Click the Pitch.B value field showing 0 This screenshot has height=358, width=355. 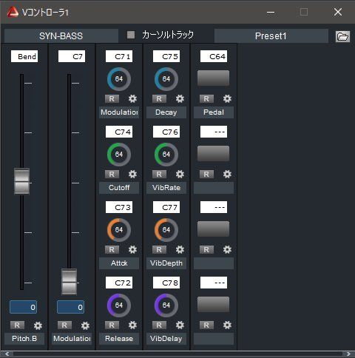(x=24, y=307)
